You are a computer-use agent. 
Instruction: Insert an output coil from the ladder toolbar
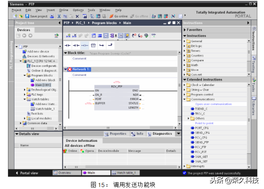click(x=85, y=45)
